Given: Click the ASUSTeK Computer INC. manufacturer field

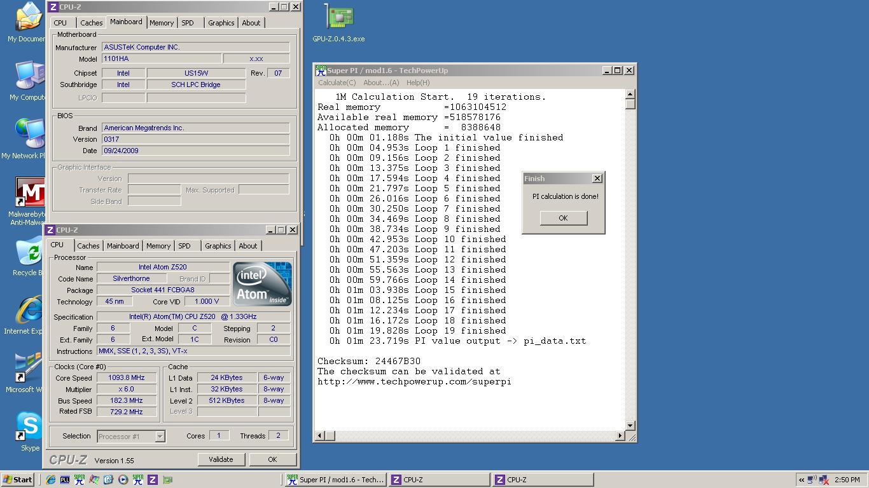Looking at the screenshot, I should 196,47.
